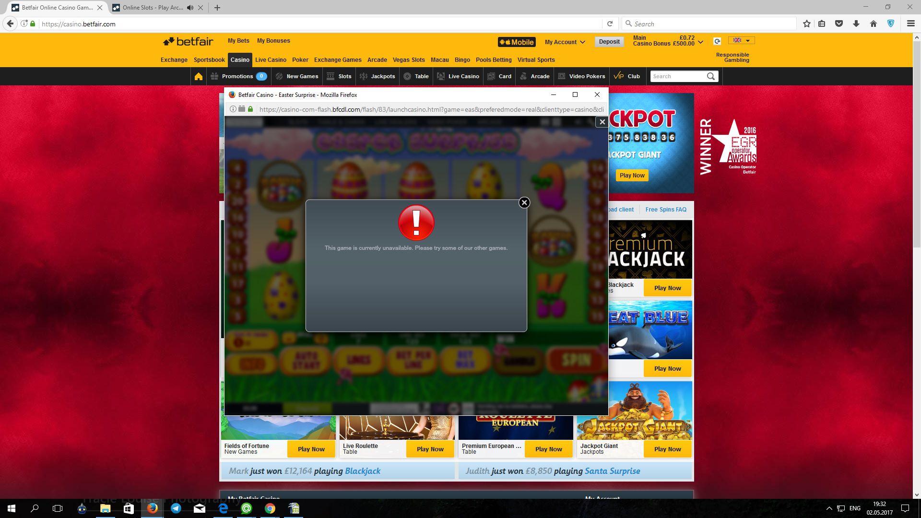Close the game unavailable error dialog
The height and width of the screenshot is (518, 921).
(524, 203)
